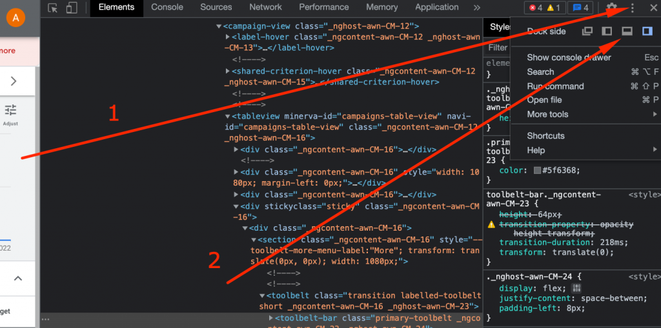The height and width of the screenshot is (328, 661).
Task: Dock DevTools to the bottom
Action: point(627,31)
